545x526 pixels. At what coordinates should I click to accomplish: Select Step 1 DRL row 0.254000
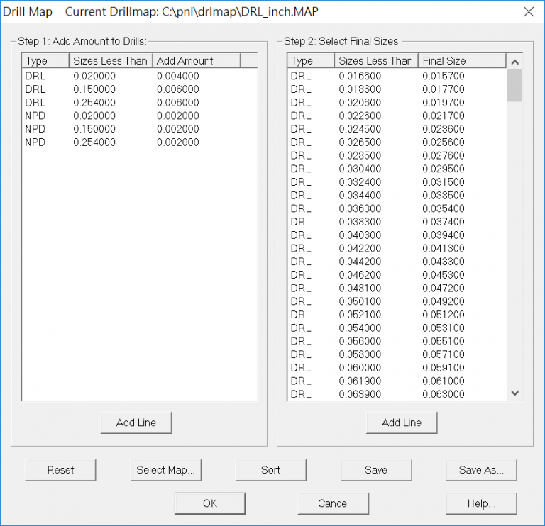140,102
